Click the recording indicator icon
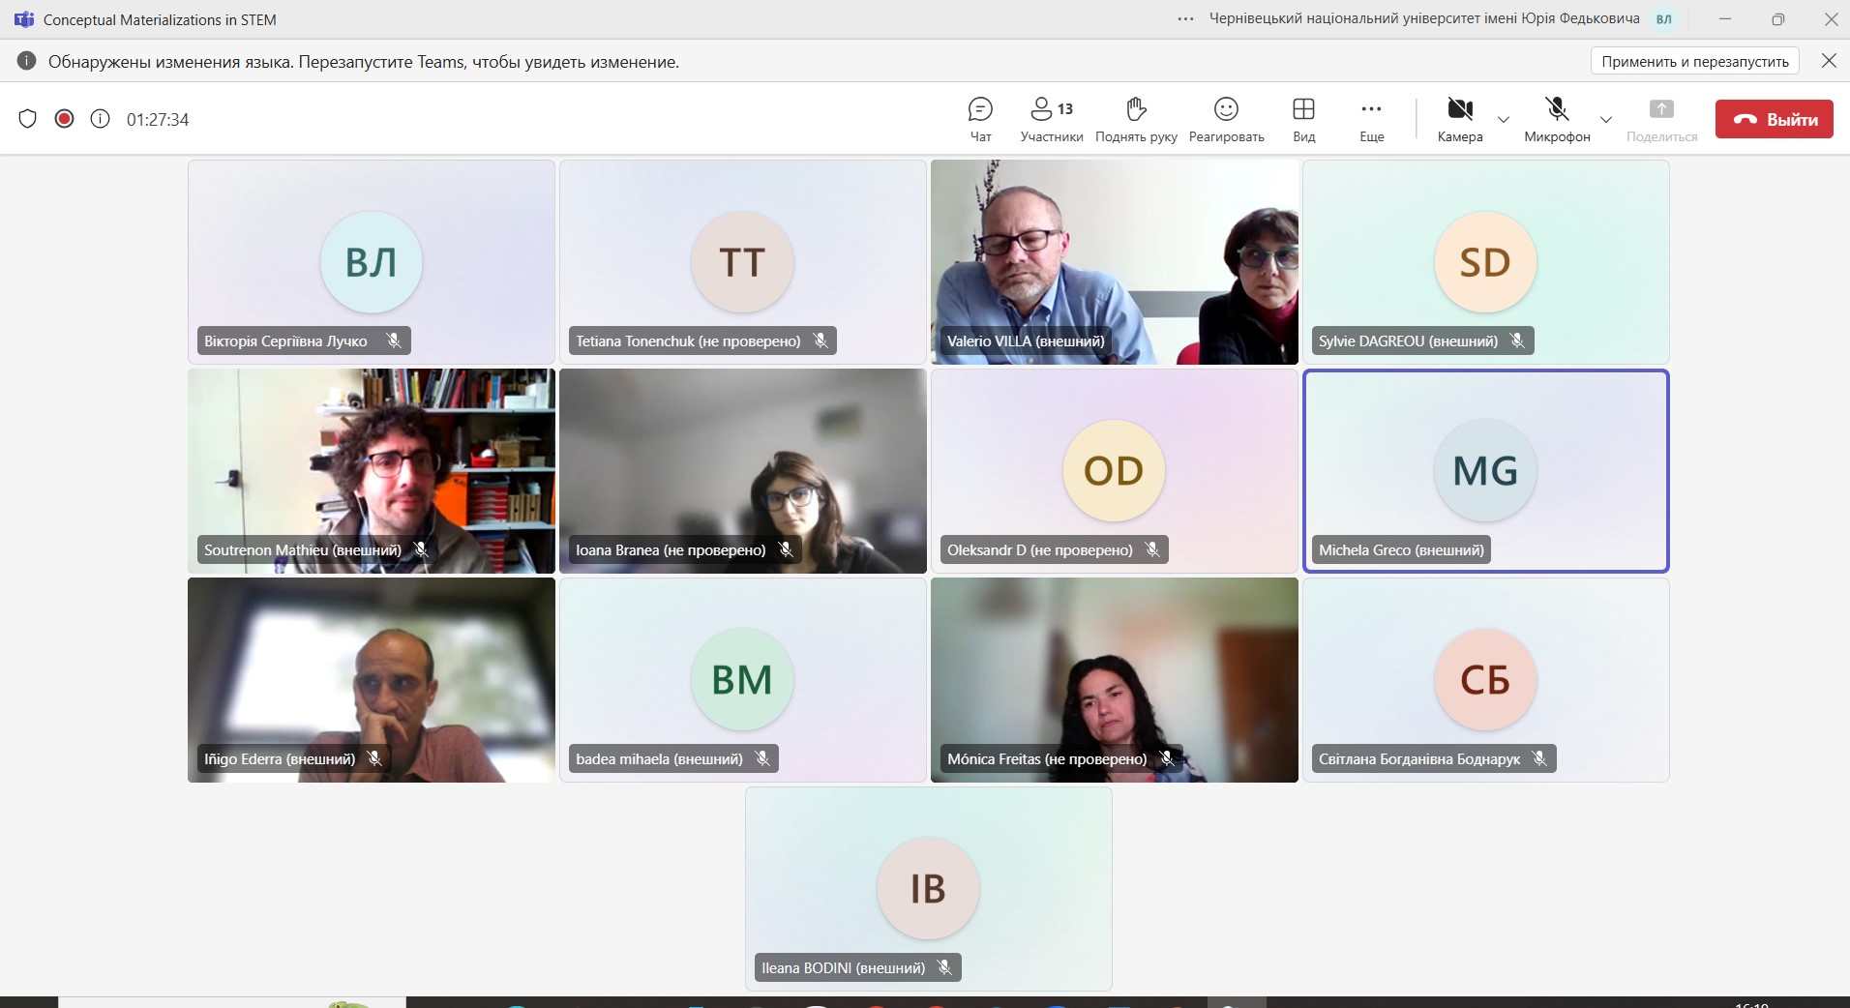The image size is (1850, 1008). tap(64, 119)
